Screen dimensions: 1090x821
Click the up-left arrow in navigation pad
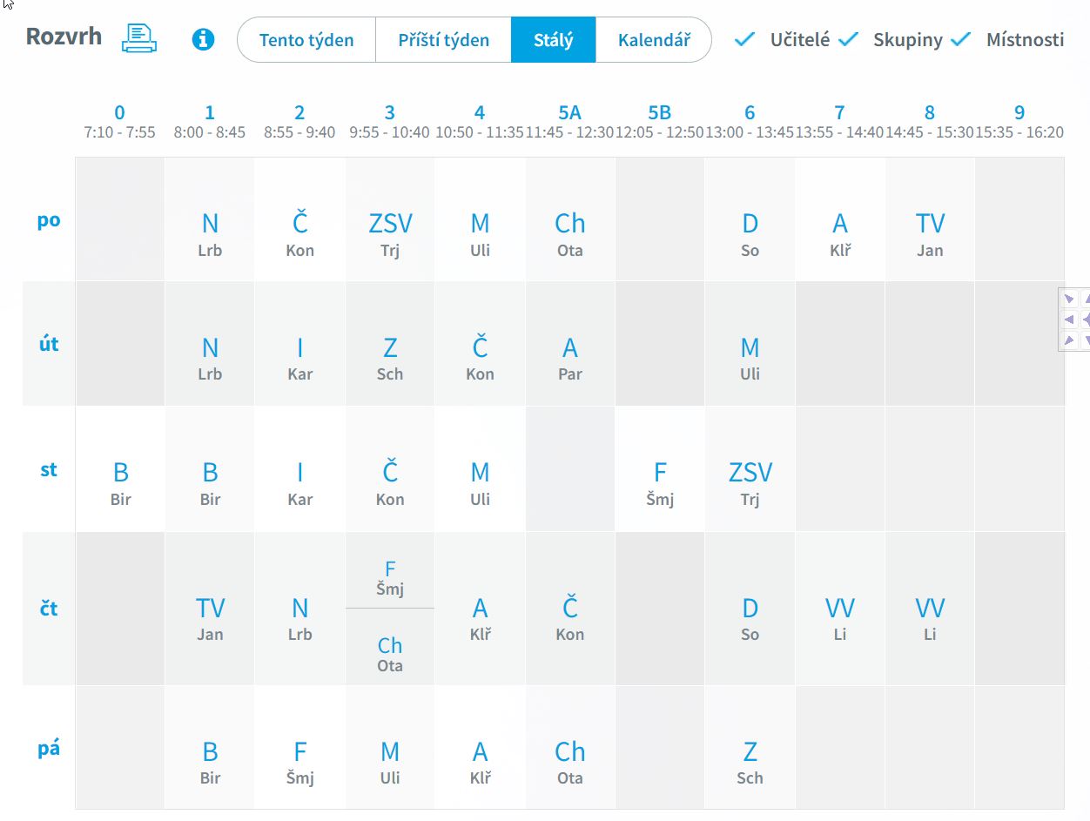pyautogui.click(x=1069, y=299)
